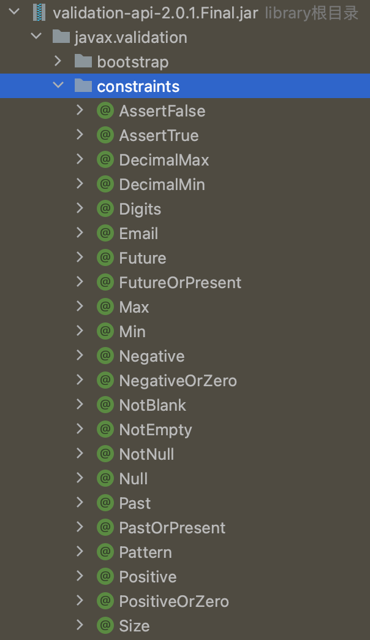This screenshot has height=640, width=370.
Task: Click the annotation icon beside AssertFalse
Action: [x=105, y=110]
